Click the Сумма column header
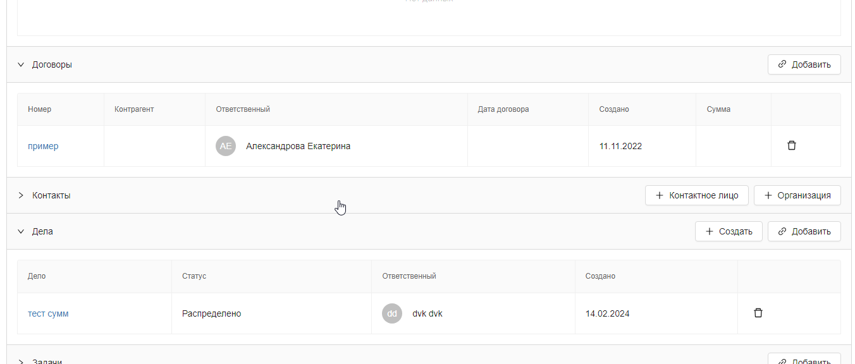855x364 pixels. pyautogui.click(x=718, y=109)
